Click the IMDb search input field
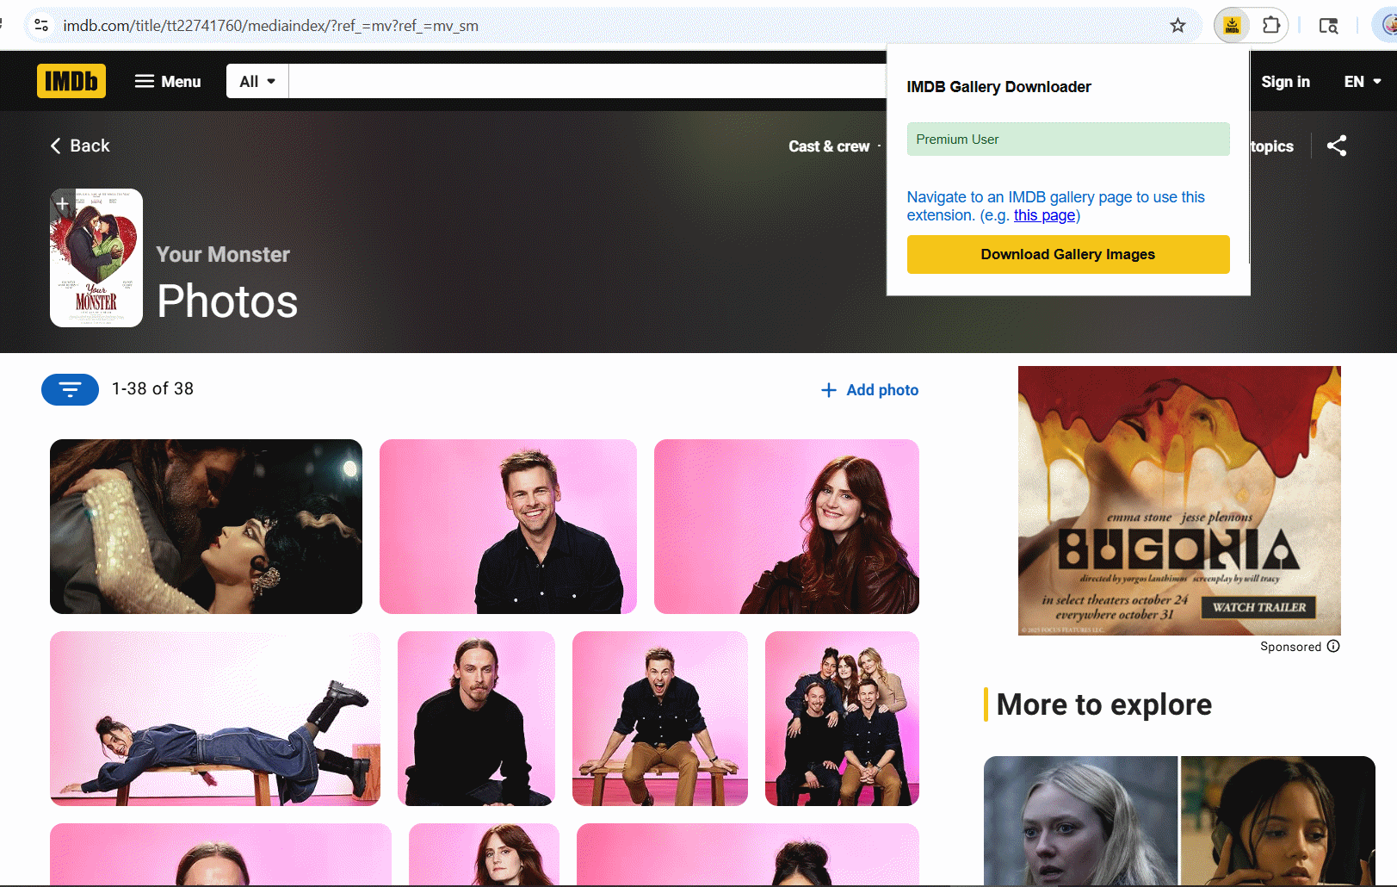This screenshot has width=1397, height=887. click(585, 81)
